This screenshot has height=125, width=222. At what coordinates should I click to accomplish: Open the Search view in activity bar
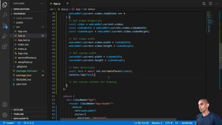tap(5, 15)
